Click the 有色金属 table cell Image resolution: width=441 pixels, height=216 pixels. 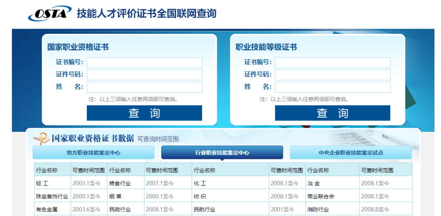[x=53, y=209]
